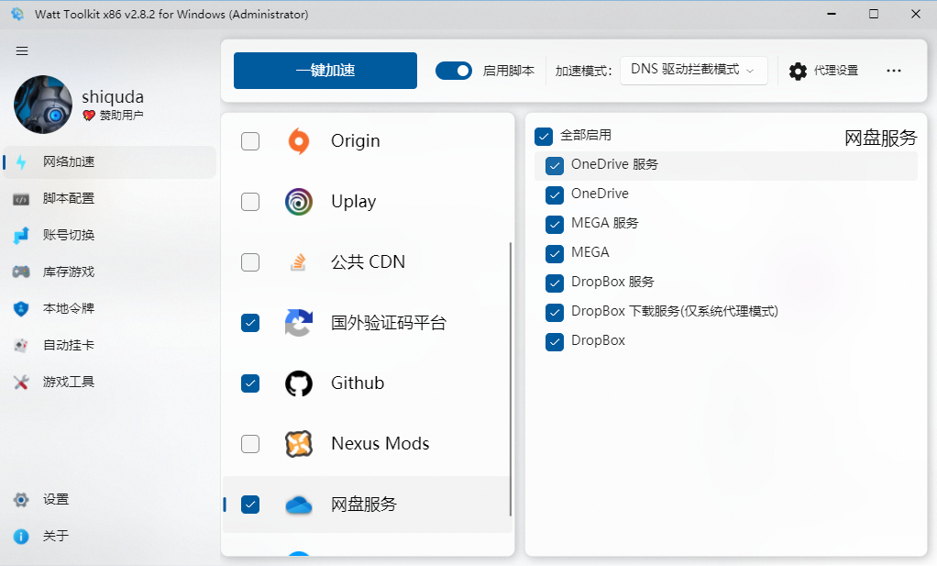
Task: Click the 国外验证码平台 reCAPTCHA icon
Action: pyautogui.click(x=299, y=323)
